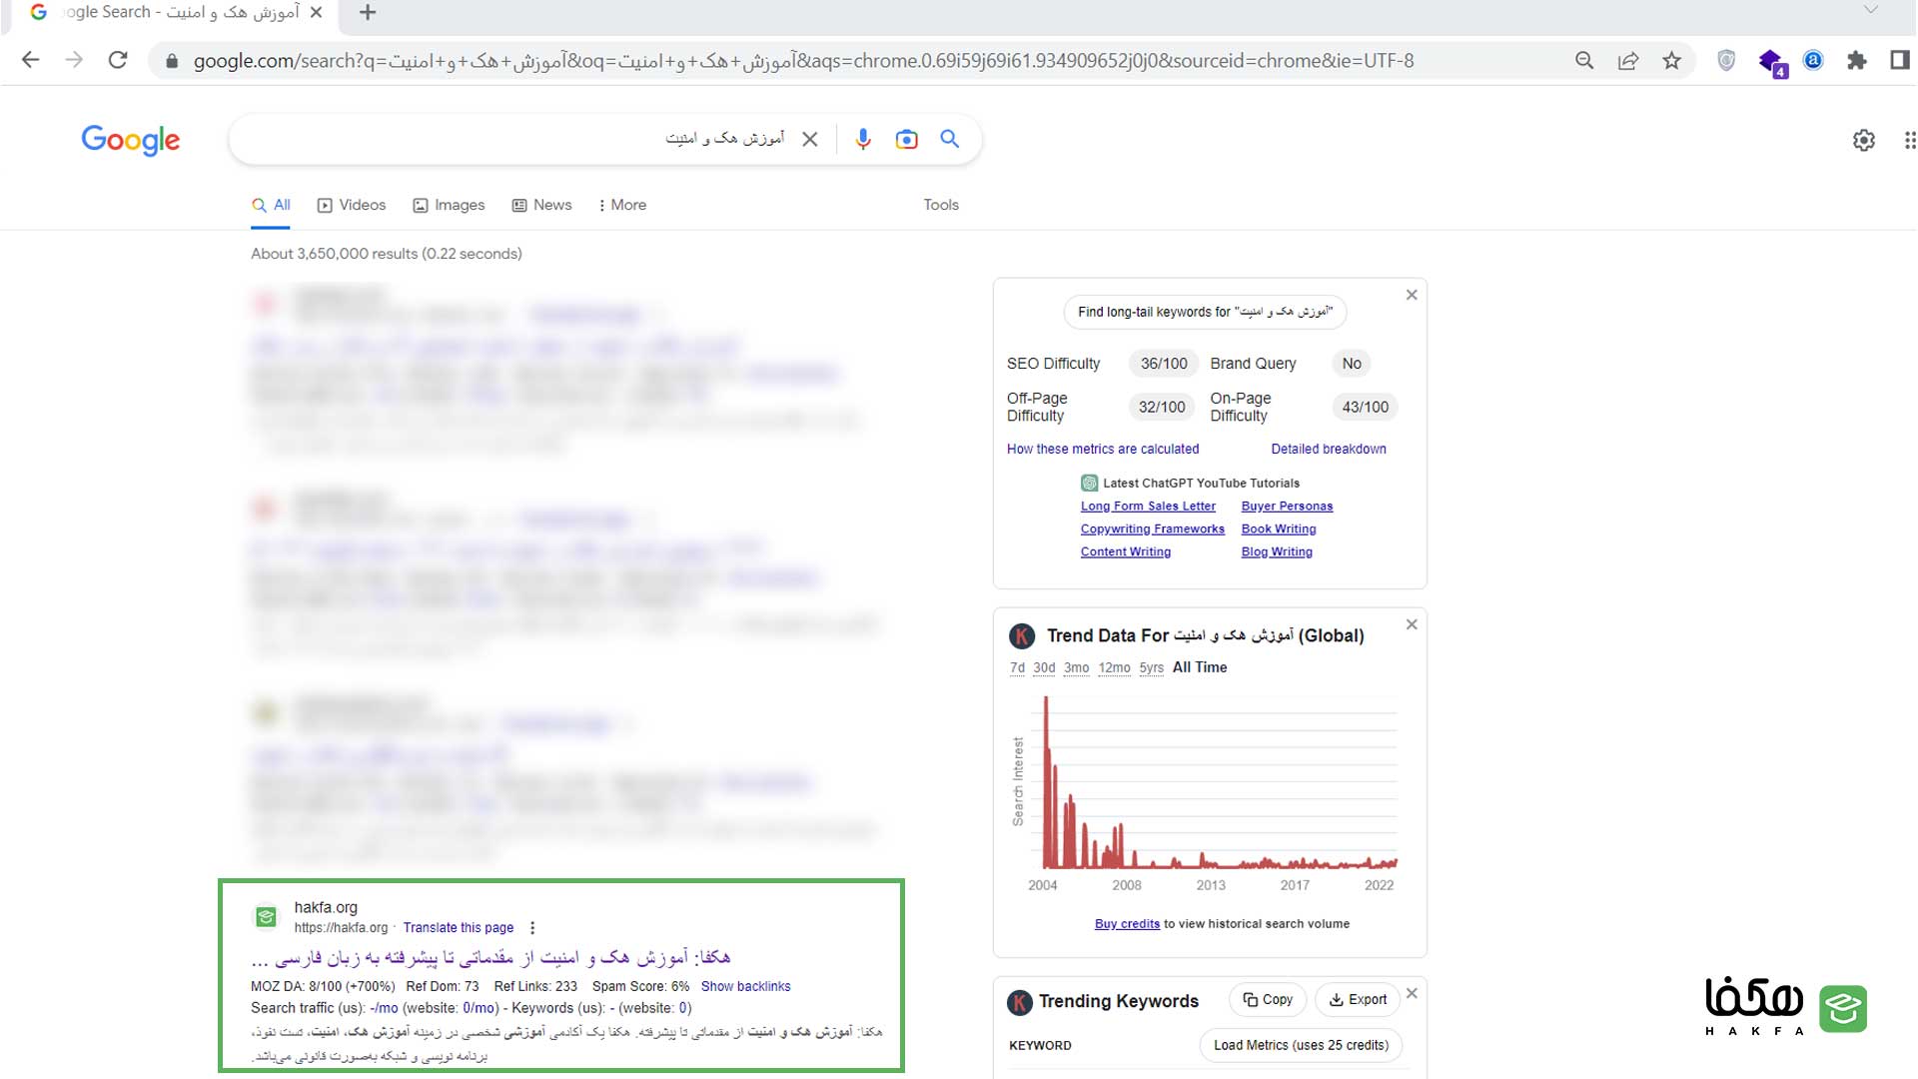Open How these metrics are calculated link

point(1103,449)
